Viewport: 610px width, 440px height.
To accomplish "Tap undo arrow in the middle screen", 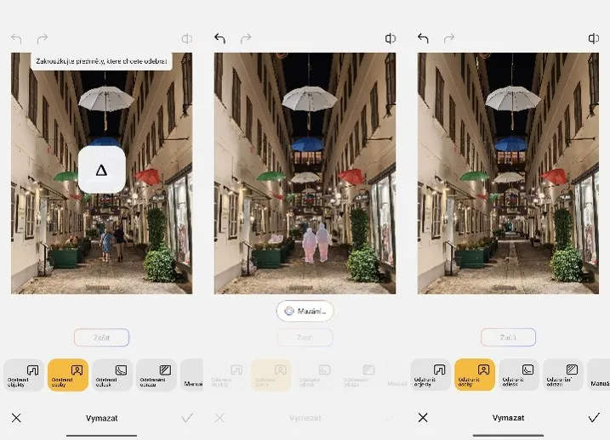I will (219, 38).
